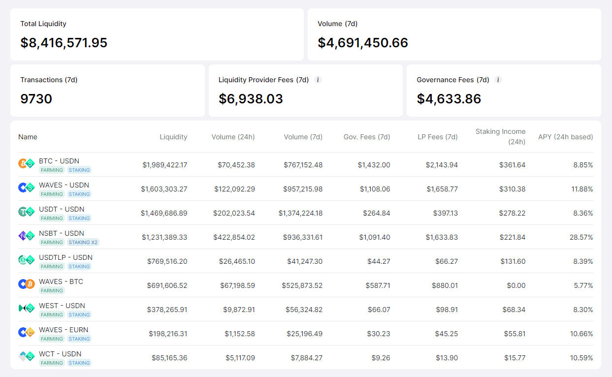The image size is (612, 377).
Task: Click info icon next to Liquidity Provider Fees
Action: tap(318, 80)
